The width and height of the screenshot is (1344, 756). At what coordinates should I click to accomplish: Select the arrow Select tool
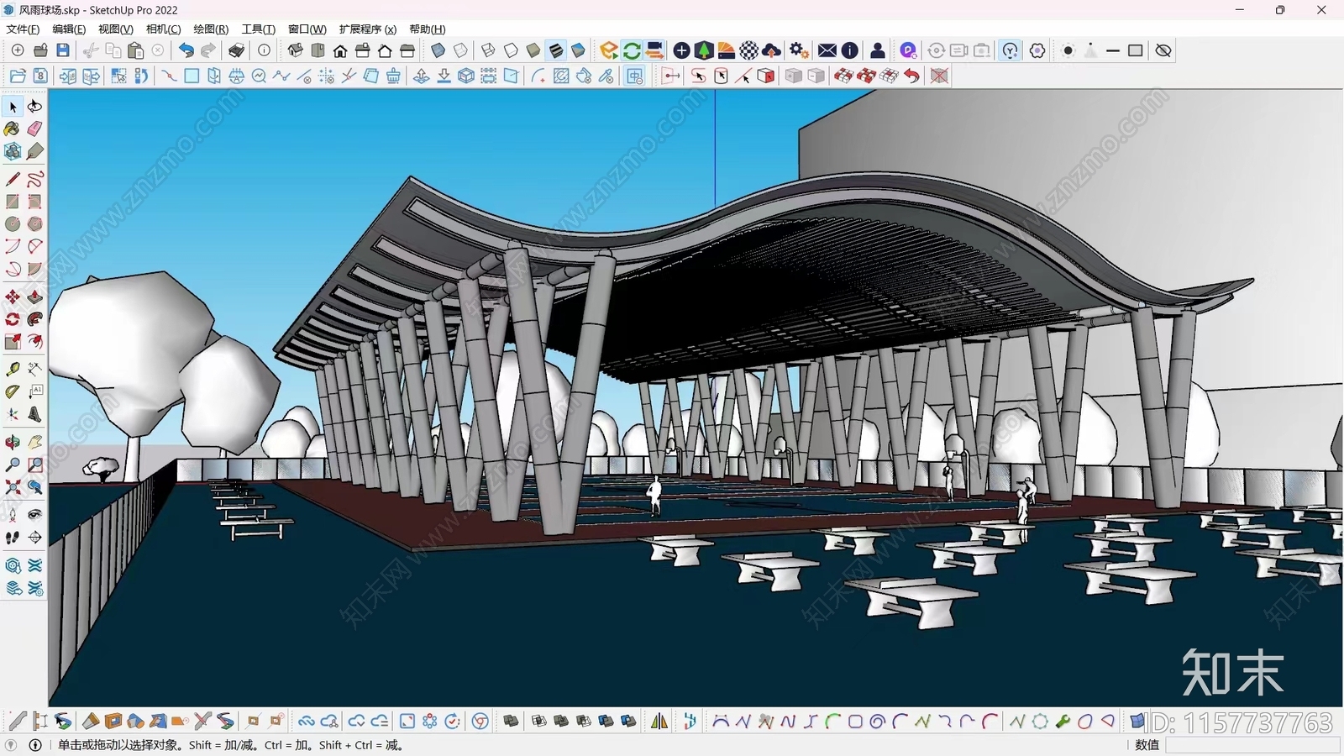[13, 107]
